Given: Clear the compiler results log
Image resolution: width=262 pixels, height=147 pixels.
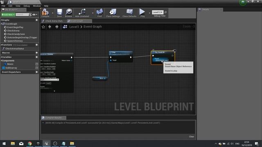Looking at the screenshot, I should click(192, 136).
